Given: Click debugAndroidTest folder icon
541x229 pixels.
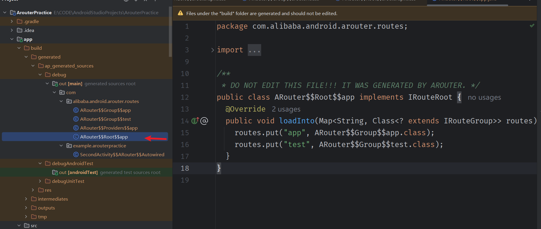Looking at the screenshot, I should click(48, 163).
